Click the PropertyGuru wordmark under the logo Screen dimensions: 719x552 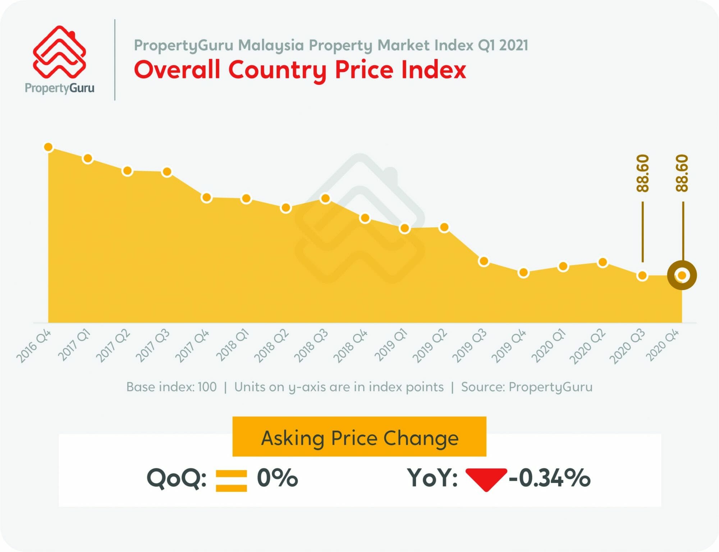(x=59, y=88)
